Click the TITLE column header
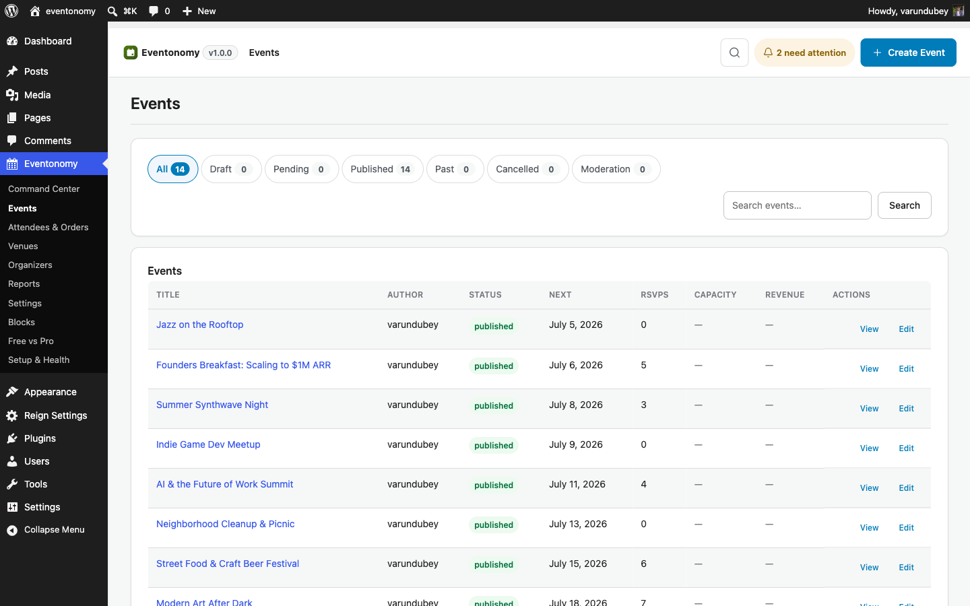The height and width of the screenshot is (606, 970). click(168, 295)
